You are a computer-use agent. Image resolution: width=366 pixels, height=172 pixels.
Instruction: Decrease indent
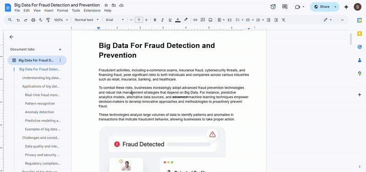point(269,20)
